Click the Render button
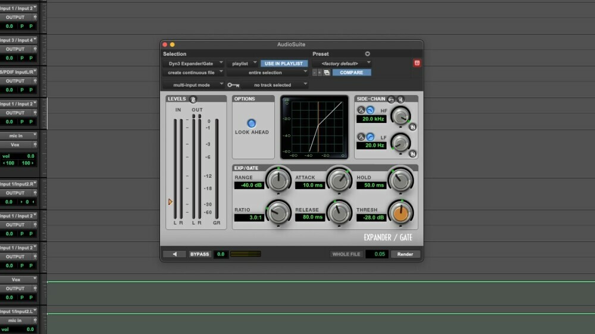Screen dimensions: 595x334 point(405,254)
